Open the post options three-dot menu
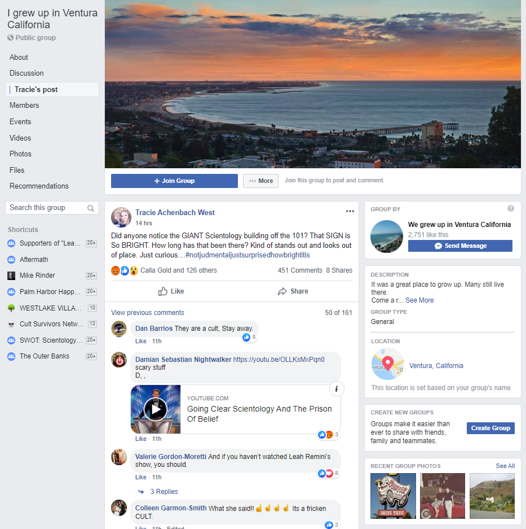Viewport: 526px width, 529px height. pos(350,211)
